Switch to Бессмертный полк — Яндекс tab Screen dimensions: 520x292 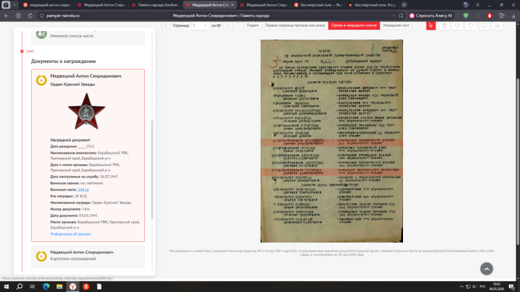pyautogui.click(x=318, y=5)
